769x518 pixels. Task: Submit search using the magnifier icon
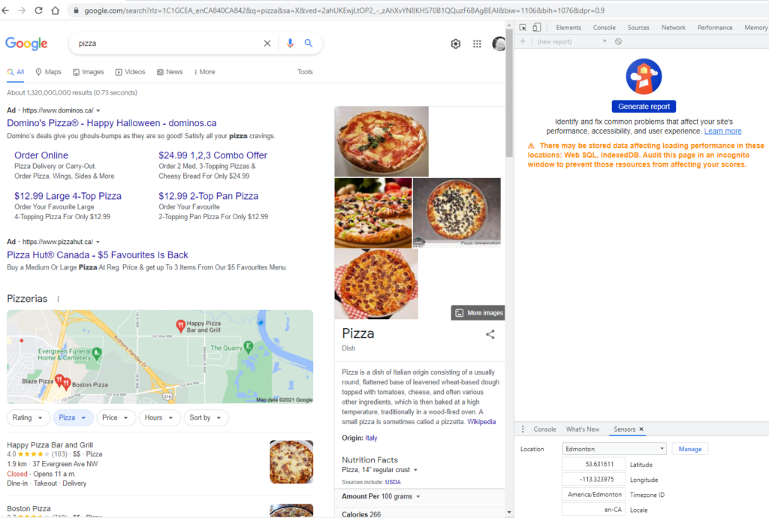(x=309, y=43)
